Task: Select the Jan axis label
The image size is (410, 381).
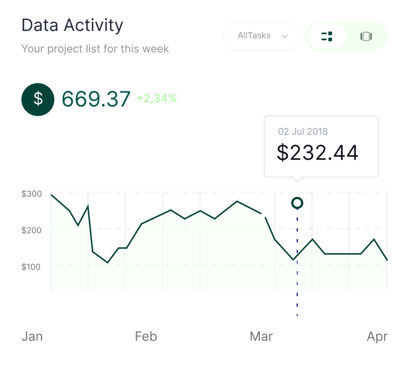Action: point(32,336)
